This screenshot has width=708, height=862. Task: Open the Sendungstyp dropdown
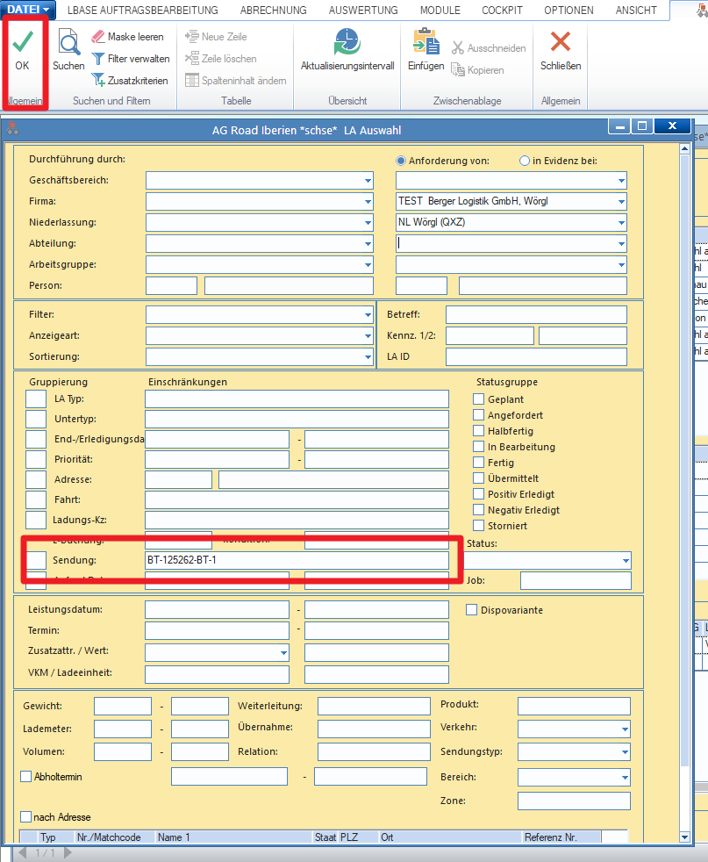tap(625, 751)
